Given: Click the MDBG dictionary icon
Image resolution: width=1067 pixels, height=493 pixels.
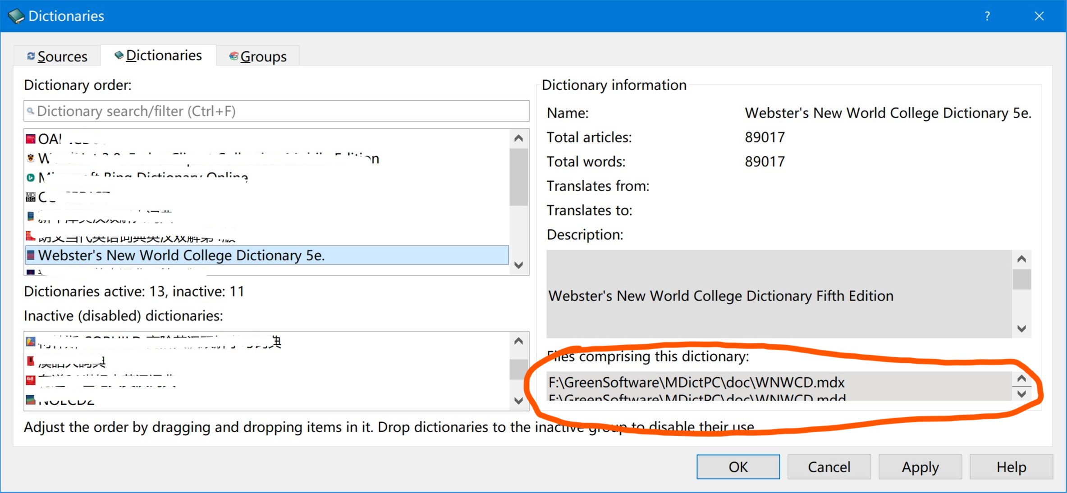Looking at the screenshot, I should tap(30, 196).
